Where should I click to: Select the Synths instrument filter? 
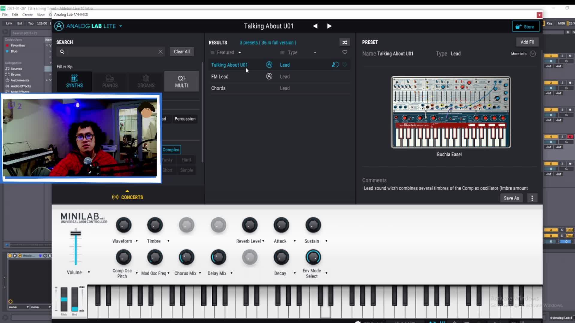(74, 81)
